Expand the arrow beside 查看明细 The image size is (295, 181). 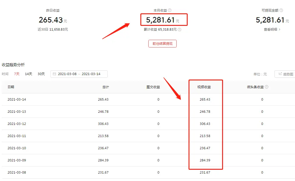click(280, 29)
